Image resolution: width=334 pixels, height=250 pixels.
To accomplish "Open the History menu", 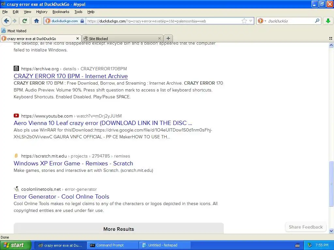I will click(42, 12).
